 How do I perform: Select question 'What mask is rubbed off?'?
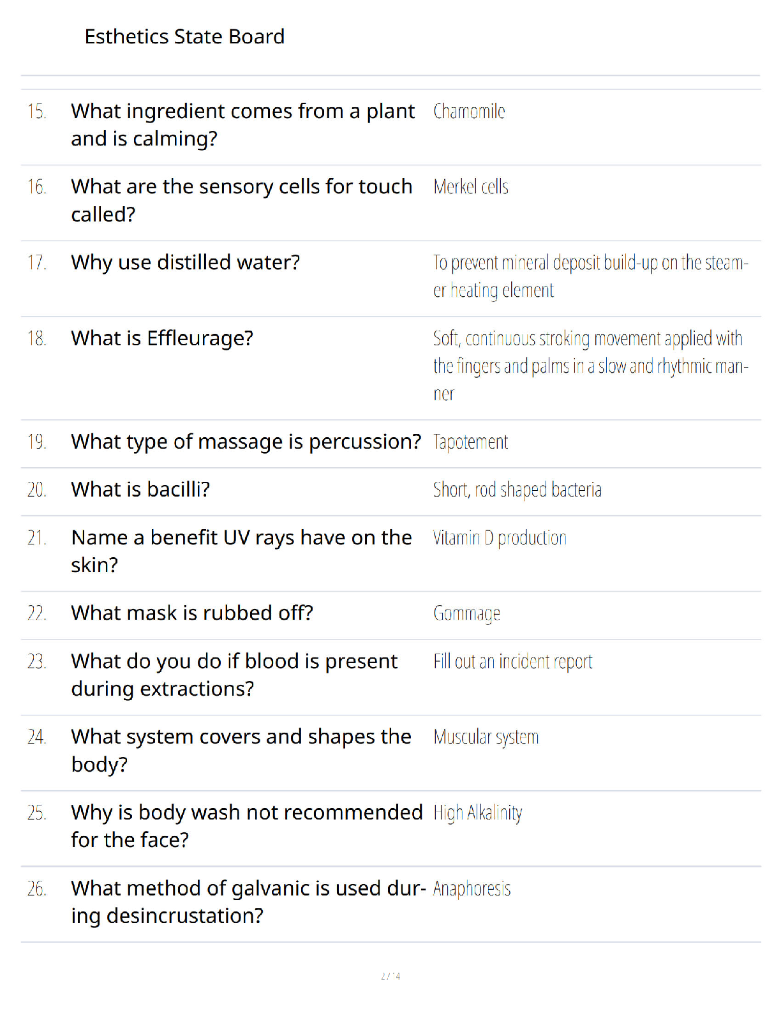192,613
